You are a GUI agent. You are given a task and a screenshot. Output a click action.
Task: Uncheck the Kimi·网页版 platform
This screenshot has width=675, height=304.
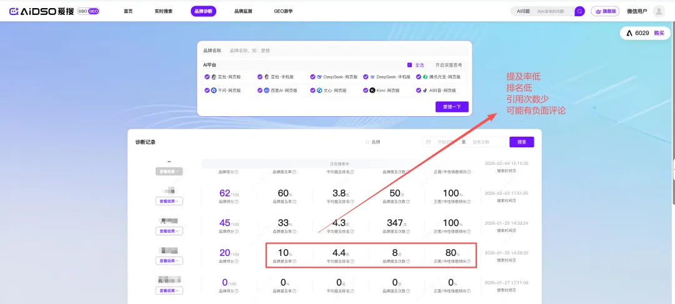tap(365, 91)
